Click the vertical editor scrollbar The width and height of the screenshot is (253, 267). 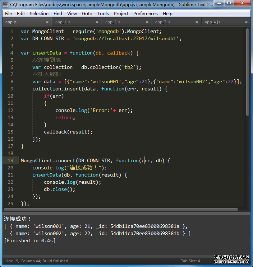(247, 72)
